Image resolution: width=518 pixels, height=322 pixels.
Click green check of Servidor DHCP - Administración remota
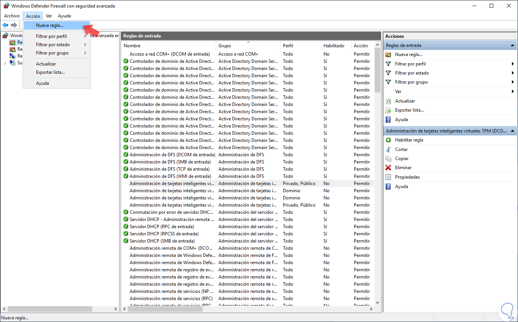coord(126,219)
